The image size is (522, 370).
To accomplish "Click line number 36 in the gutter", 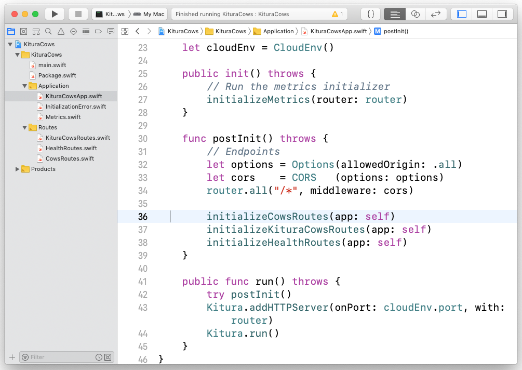I will click(x=143, y=217).
